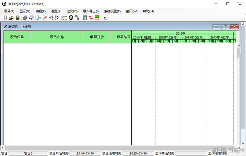Open a file with the folder icon
The width and height of the screenshot is (246, 156).
(x=11, y=18)
